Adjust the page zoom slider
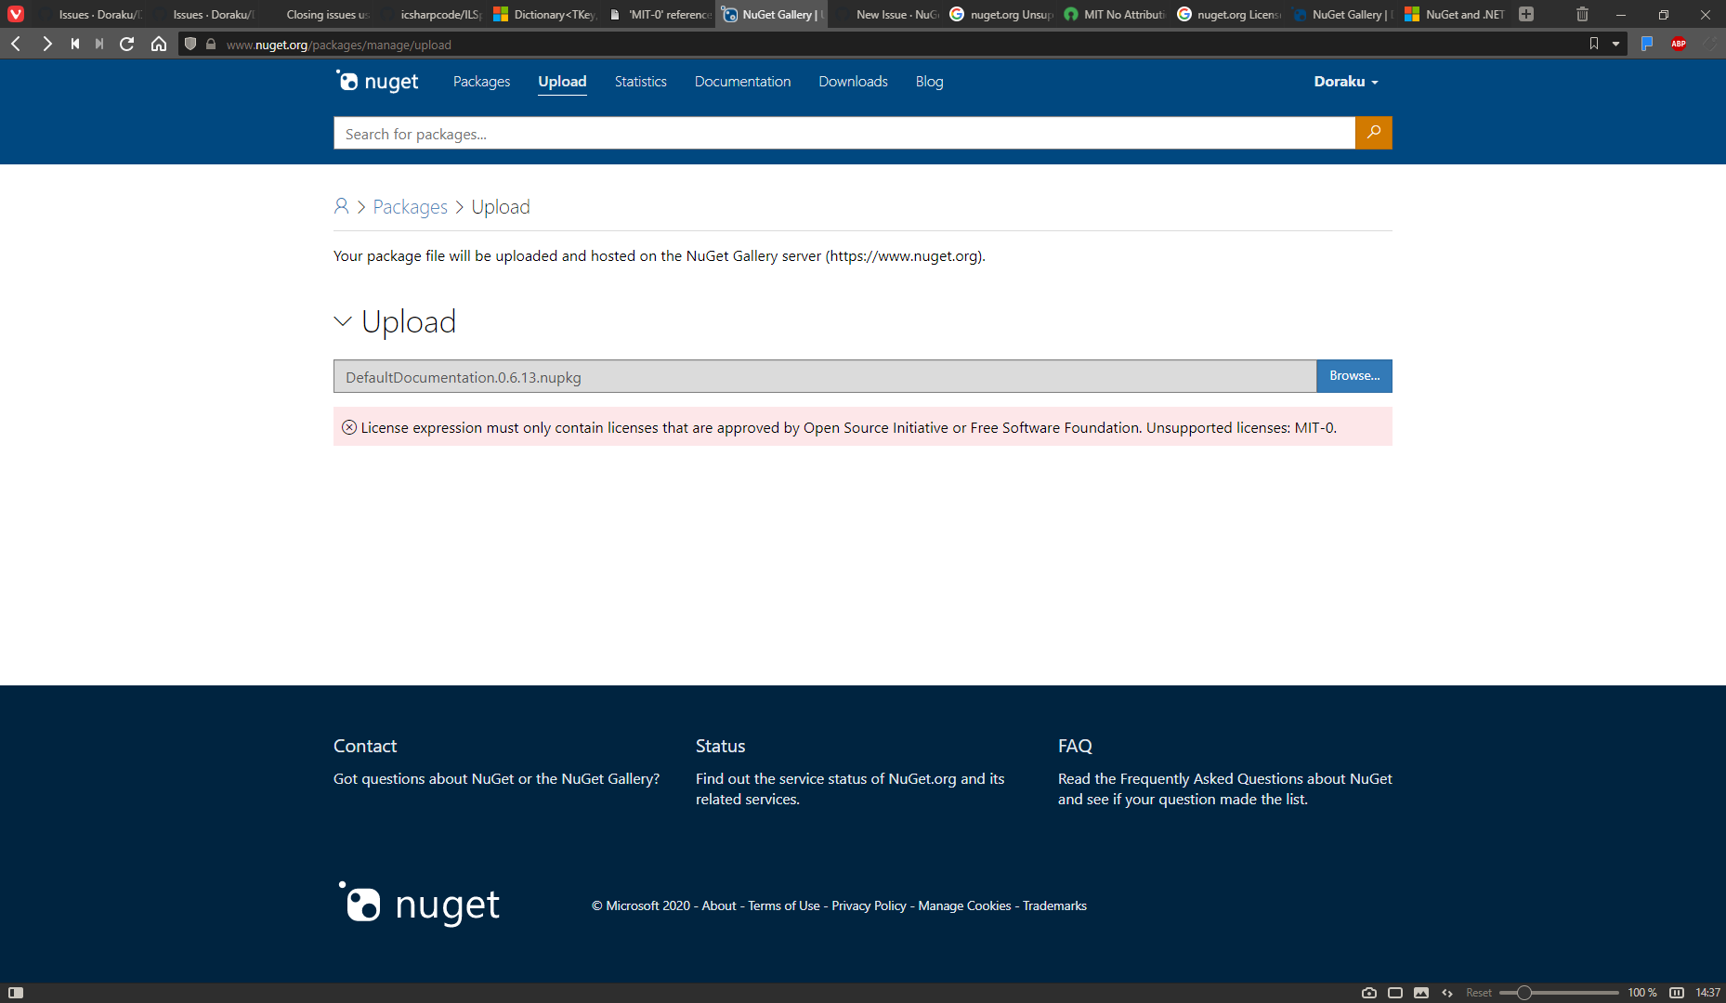The width and height of the screenshot is (1726, 1003). (x=1560, y=993)
